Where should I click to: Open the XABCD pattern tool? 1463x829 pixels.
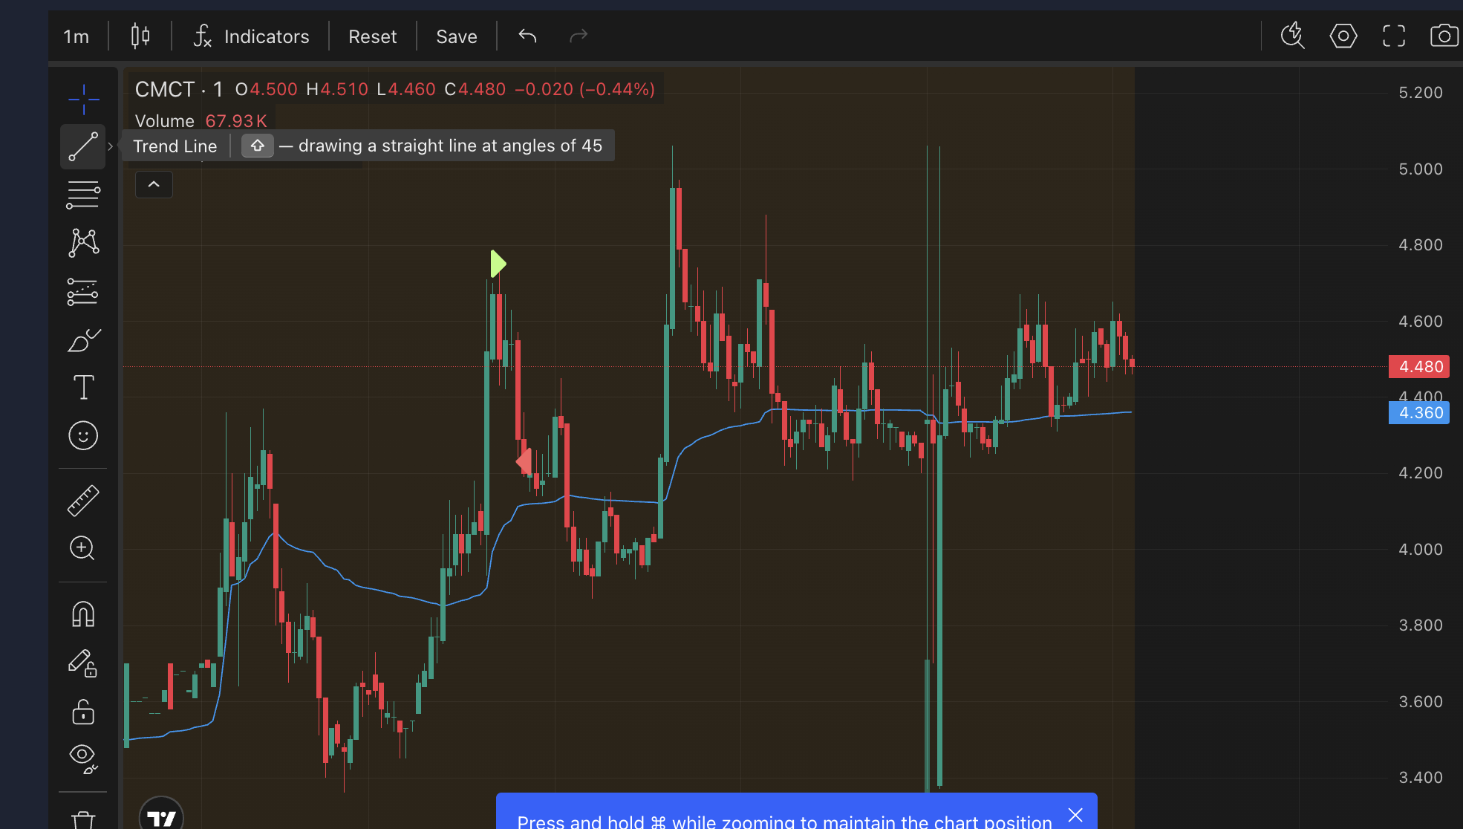tap(83, 243)
